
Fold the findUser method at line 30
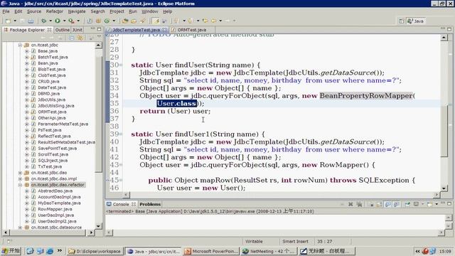point(121,65)
